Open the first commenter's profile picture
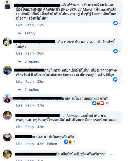The height and width of the screenshot is (161, 132). (x=7, y=5)
